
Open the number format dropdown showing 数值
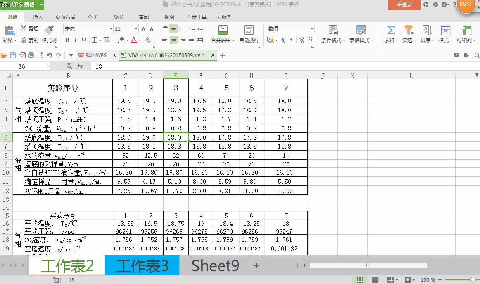pyautogui.click(x=312, y=28)
